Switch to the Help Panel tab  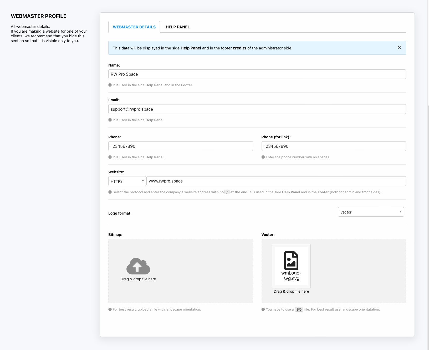click(x=177, y=27)
